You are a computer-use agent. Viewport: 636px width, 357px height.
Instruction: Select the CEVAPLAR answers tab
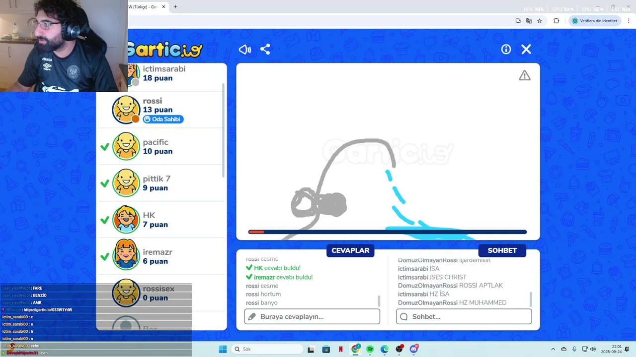350,250
